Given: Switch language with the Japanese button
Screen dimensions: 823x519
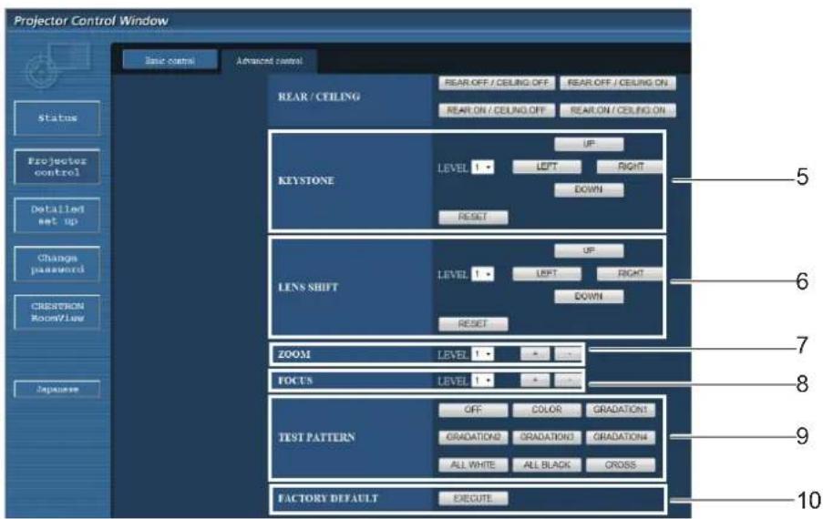Looking at the screenshot, I should 57,389.
